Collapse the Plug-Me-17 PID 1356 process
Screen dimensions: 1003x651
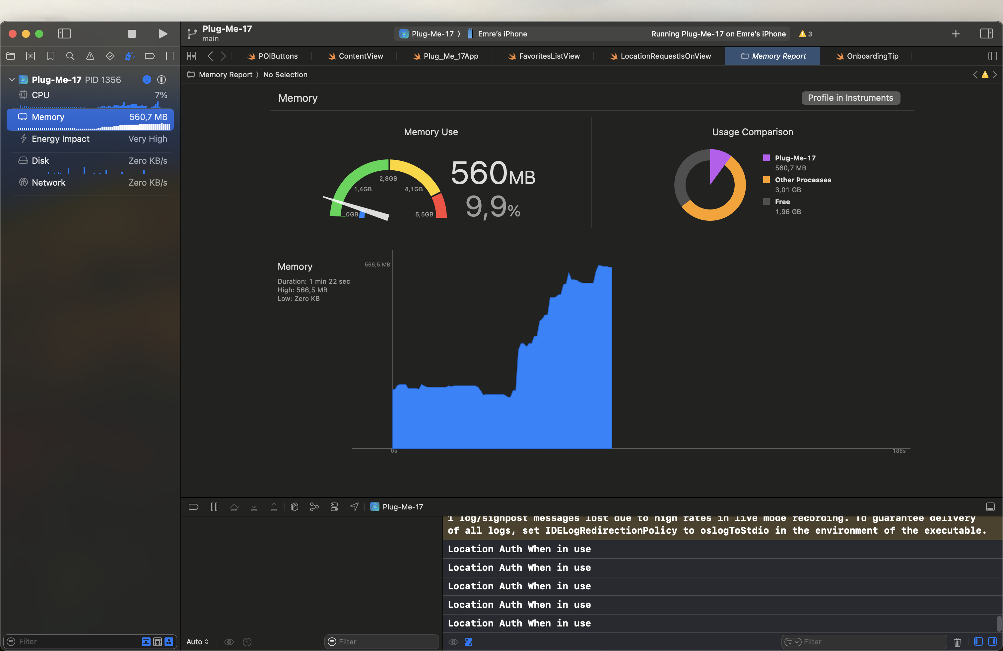[x=12, y=80]
